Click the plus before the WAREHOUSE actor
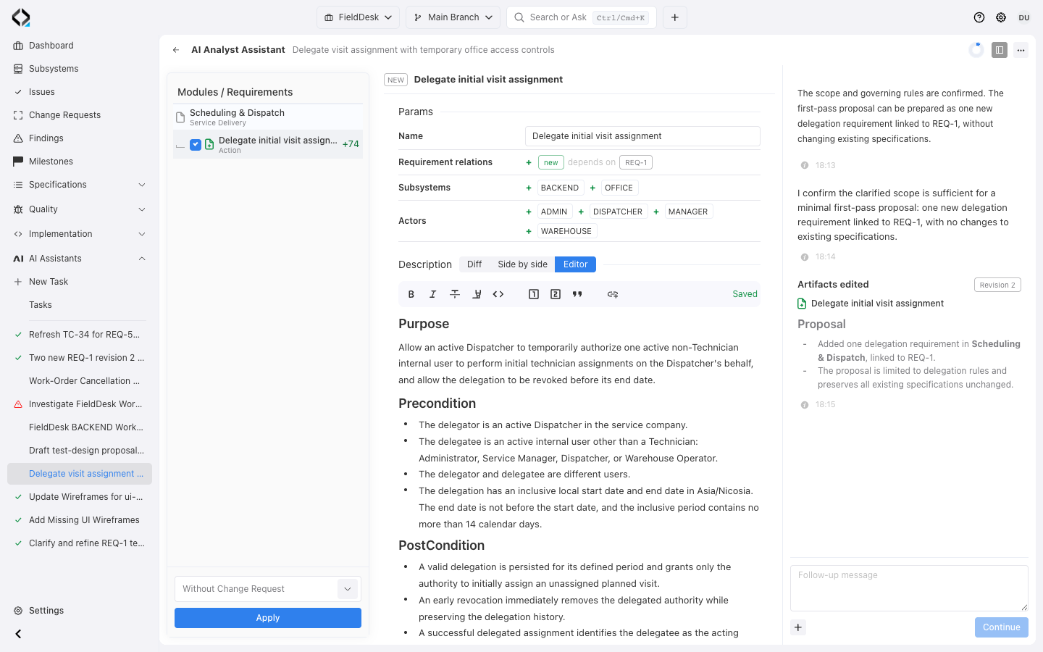Image resolution: width=1043 pixels, height=652 pixels. tap(529, 232)
